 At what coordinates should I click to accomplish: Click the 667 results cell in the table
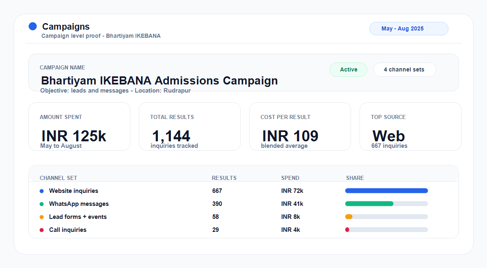click(x=217, y=191)
